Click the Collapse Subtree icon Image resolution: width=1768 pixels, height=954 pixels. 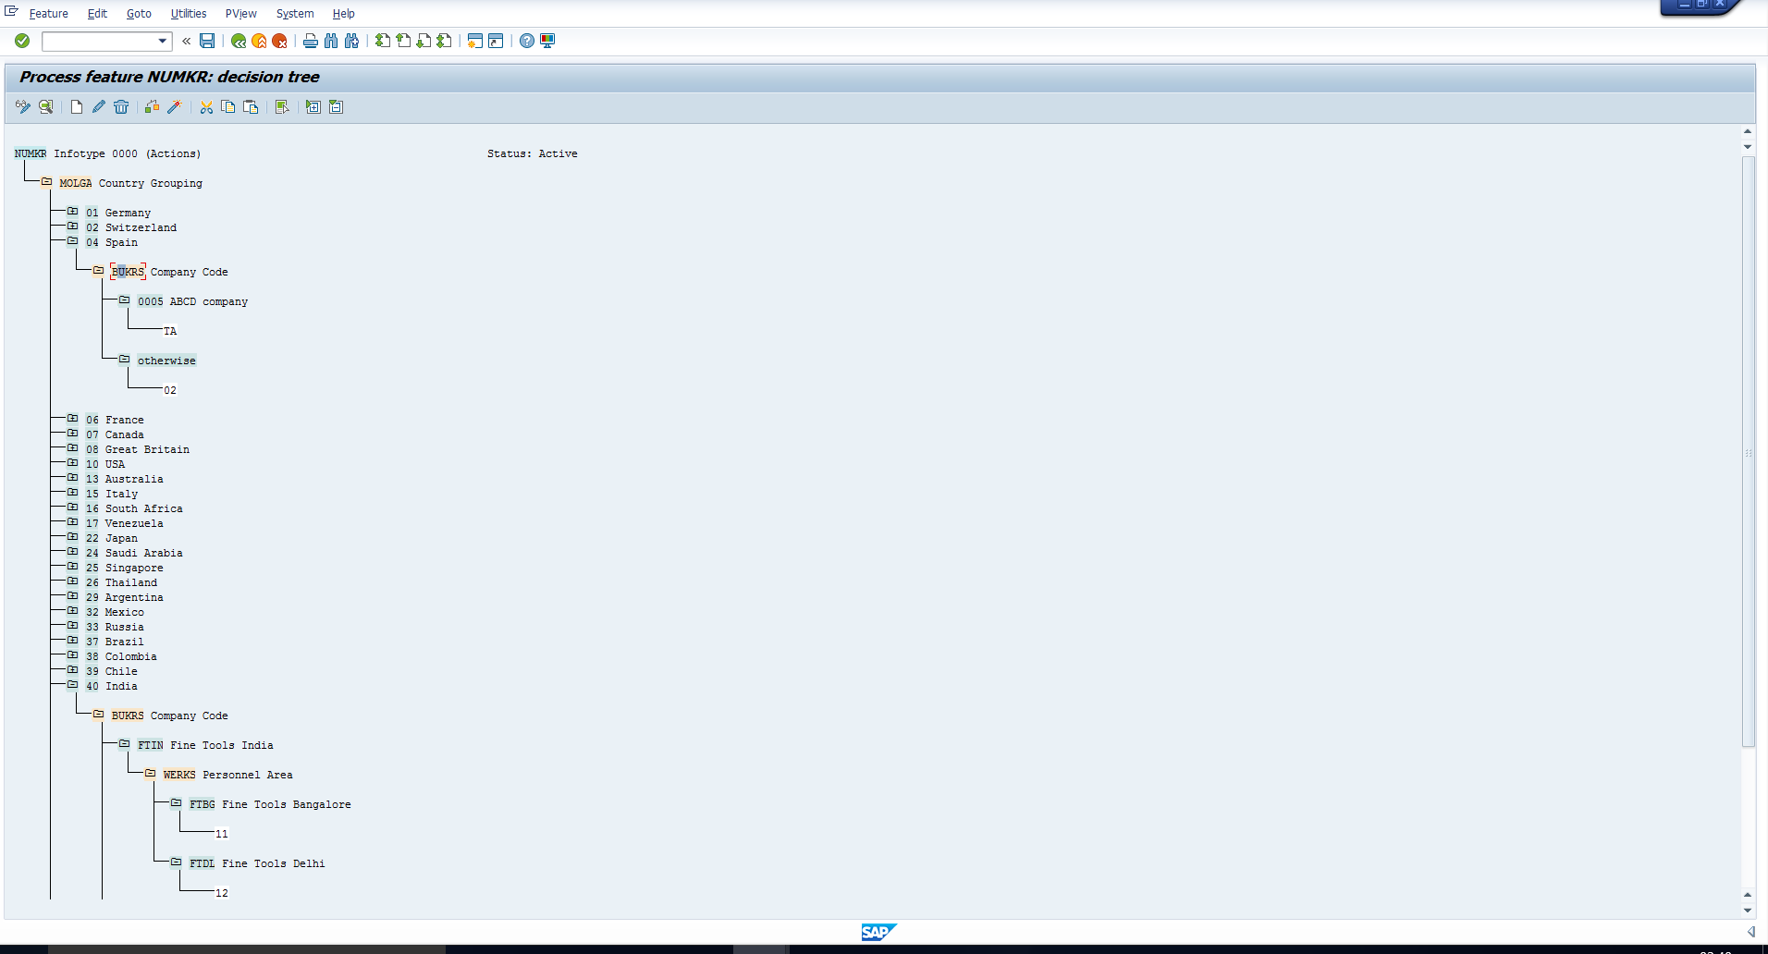(336, 107)
